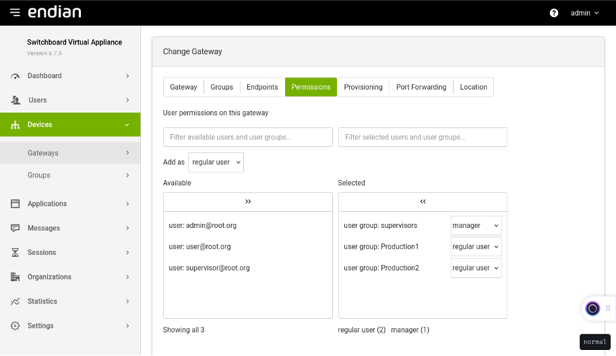Image resolution: width=616 pixels, height=356 pixels.
Task: Expand the Groups submenu chevron
Action: [127, 175]
